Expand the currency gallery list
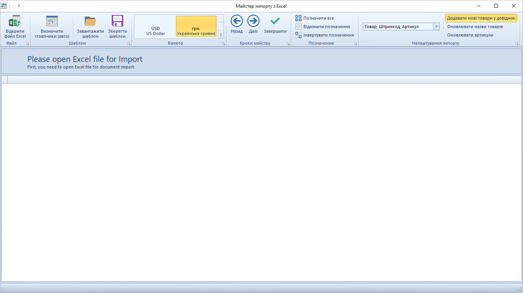 [221, 35]
